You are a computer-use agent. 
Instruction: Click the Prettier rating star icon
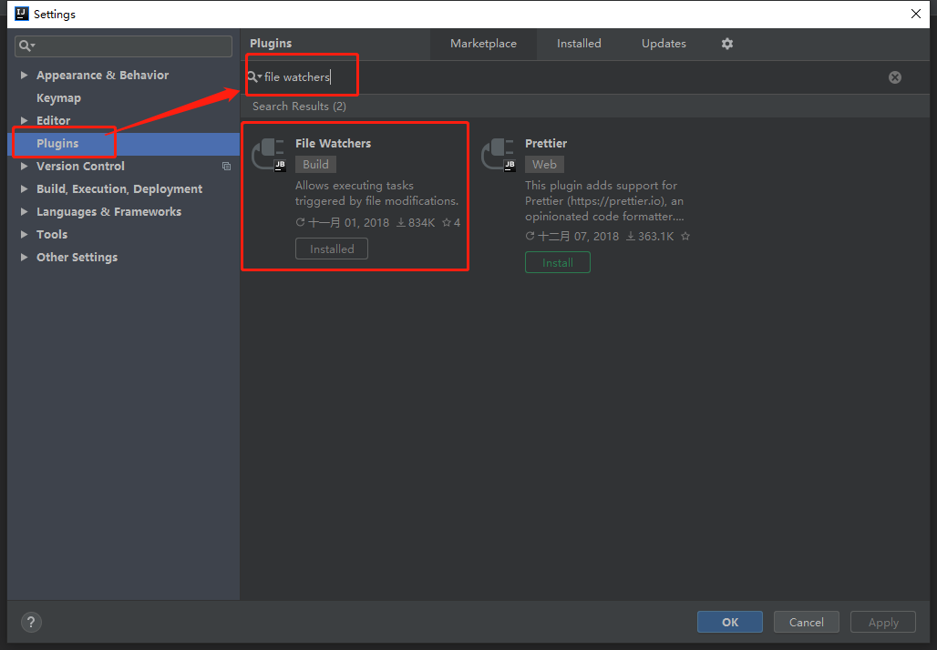[x=685, y=237]
